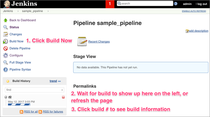Viewport: 210px width, 117px height.
Task: Click into the top search box
Action: (145, 3)
